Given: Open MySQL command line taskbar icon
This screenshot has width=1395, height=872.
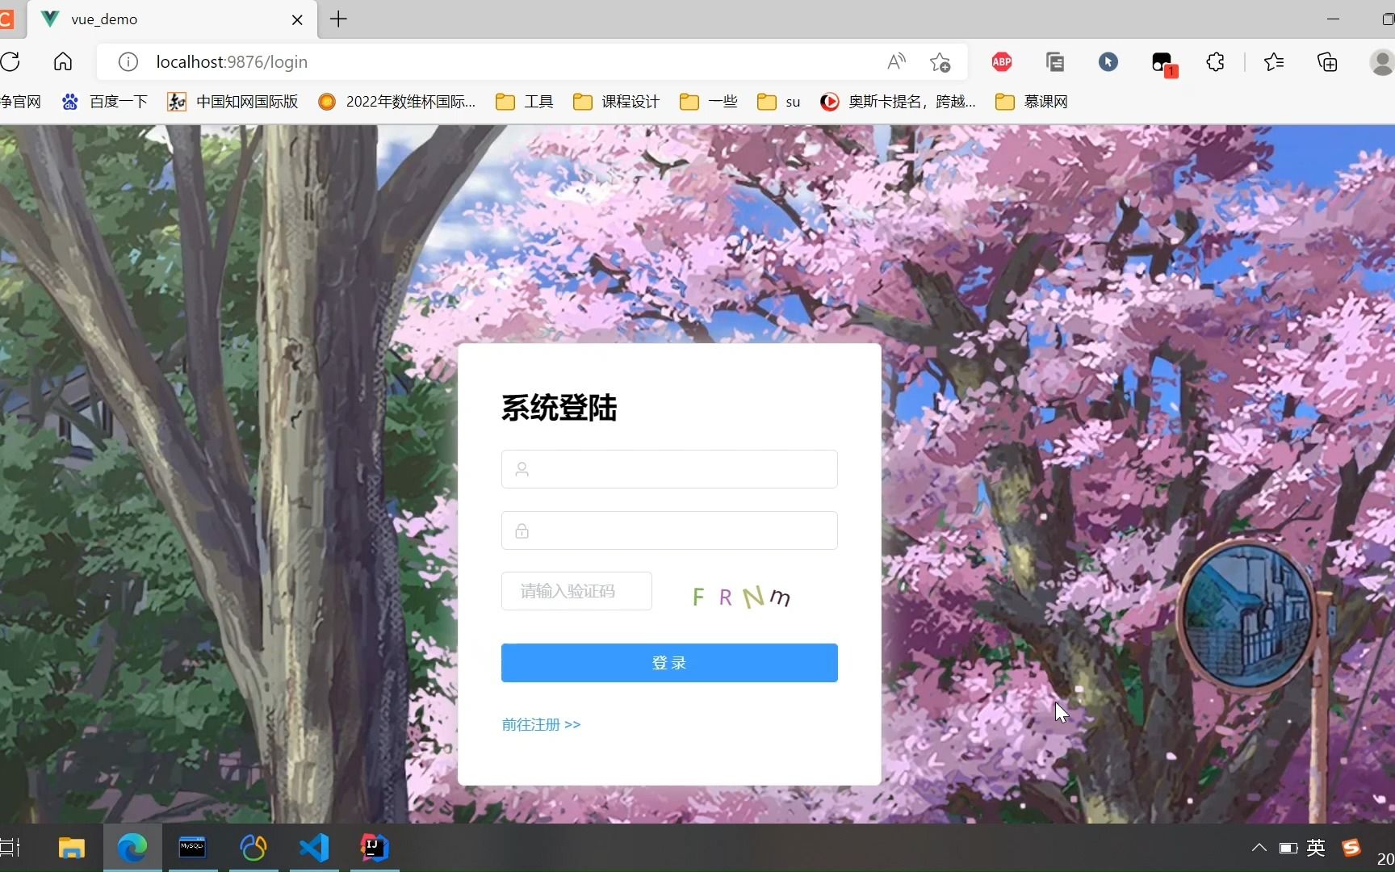Looking at the screenshot, I should pyautogui.click(x=192, y=848).
